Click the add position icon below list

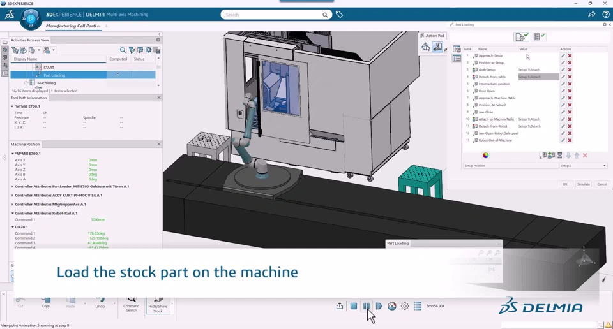(x=543, y=156)
